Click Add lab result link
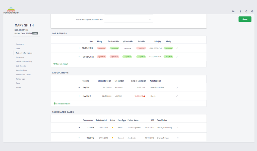257x151 pixels. pos(61,64)
